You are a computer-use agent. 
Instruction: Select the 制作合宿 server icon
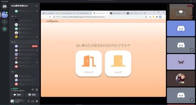tap(5, 15)
